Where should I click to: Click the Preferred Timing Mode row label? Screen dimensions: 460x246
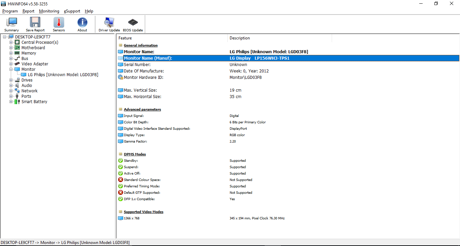coord(142,186)
